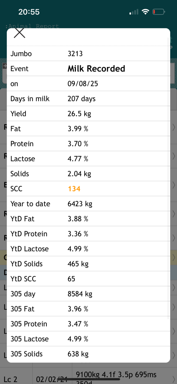Tap the low battery indicator icon
The width and height of the screenshot is (177, 384).
click(x=159, y=12)
